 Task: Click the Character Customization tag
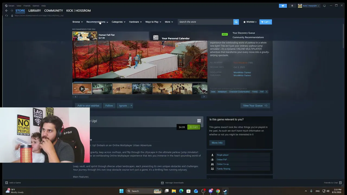(x=239, y=92)
